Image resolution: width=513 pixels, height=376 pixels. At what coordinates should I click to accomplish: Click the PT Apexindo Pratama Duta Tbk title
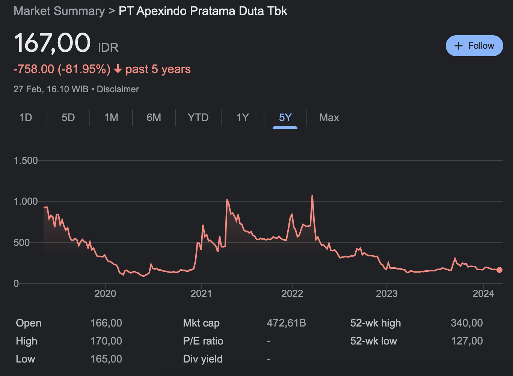(202, 11)
